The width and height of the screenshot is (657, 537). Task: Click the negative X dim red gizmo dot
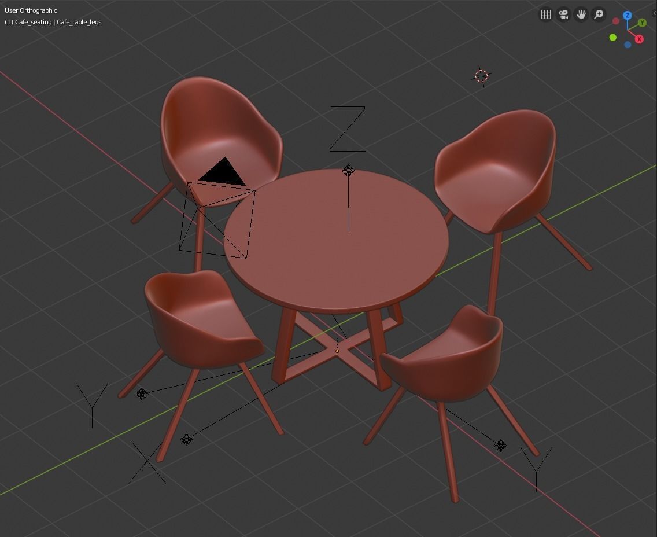click(615, 21)
